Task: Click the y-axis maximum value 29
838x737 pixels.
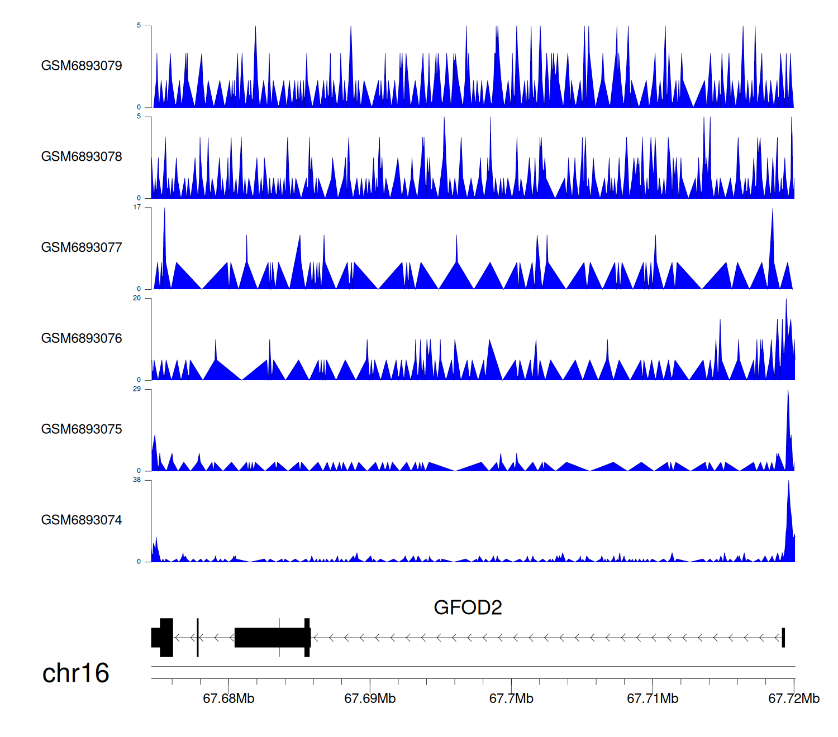Action: click(x=137, y=389)
